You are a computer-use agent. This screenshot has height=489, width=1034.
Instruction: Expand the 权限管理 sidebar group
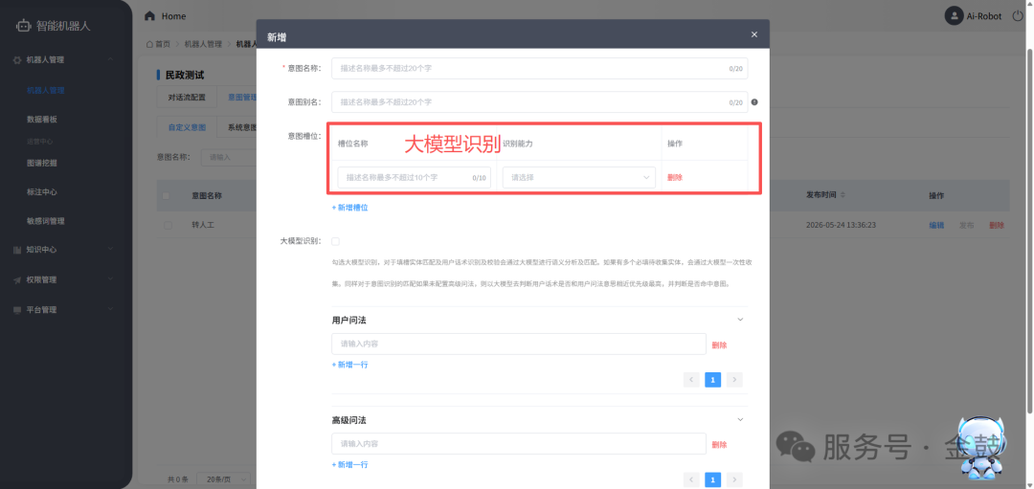click(110, 278)
